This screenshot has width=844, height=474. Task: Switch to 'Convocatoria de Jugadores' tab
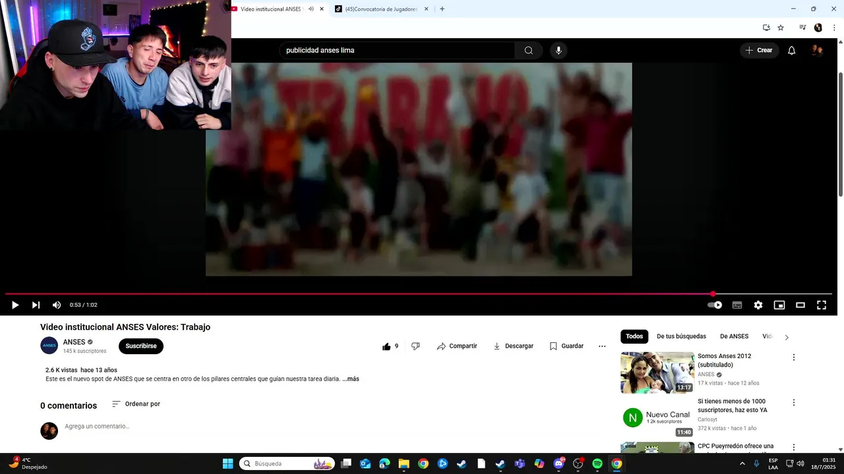[381, 9]
